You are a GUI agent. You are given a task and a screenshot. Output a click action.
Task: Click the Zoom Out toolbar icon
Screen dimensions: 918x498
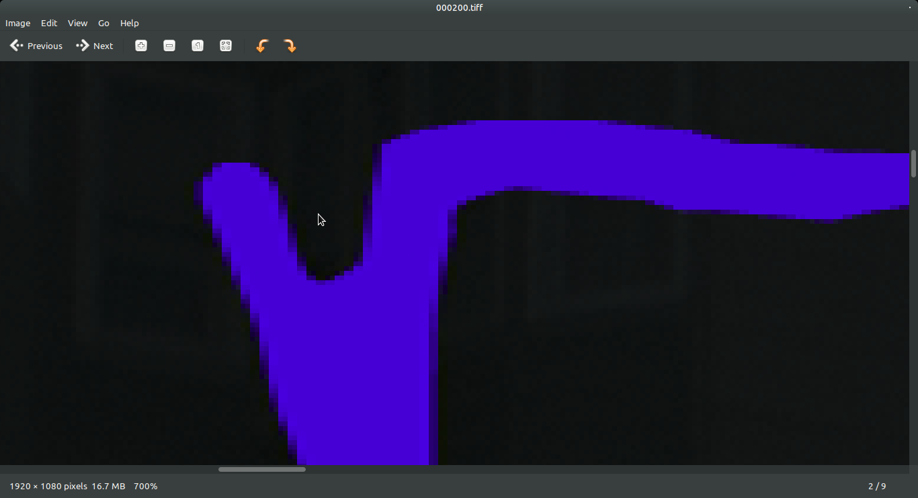169,46
